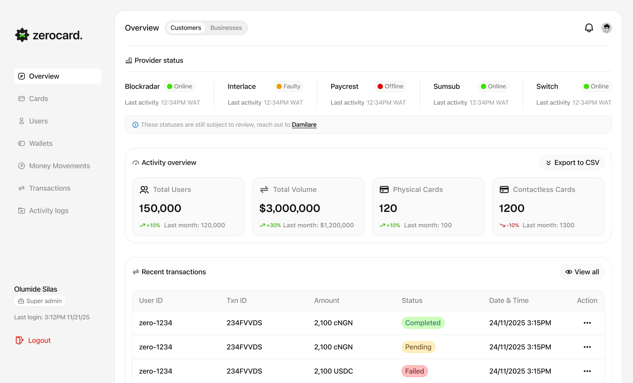Open actions menu for Completed transaction
The height and width of the screenshot is (383, 633).
coord(587,323)
